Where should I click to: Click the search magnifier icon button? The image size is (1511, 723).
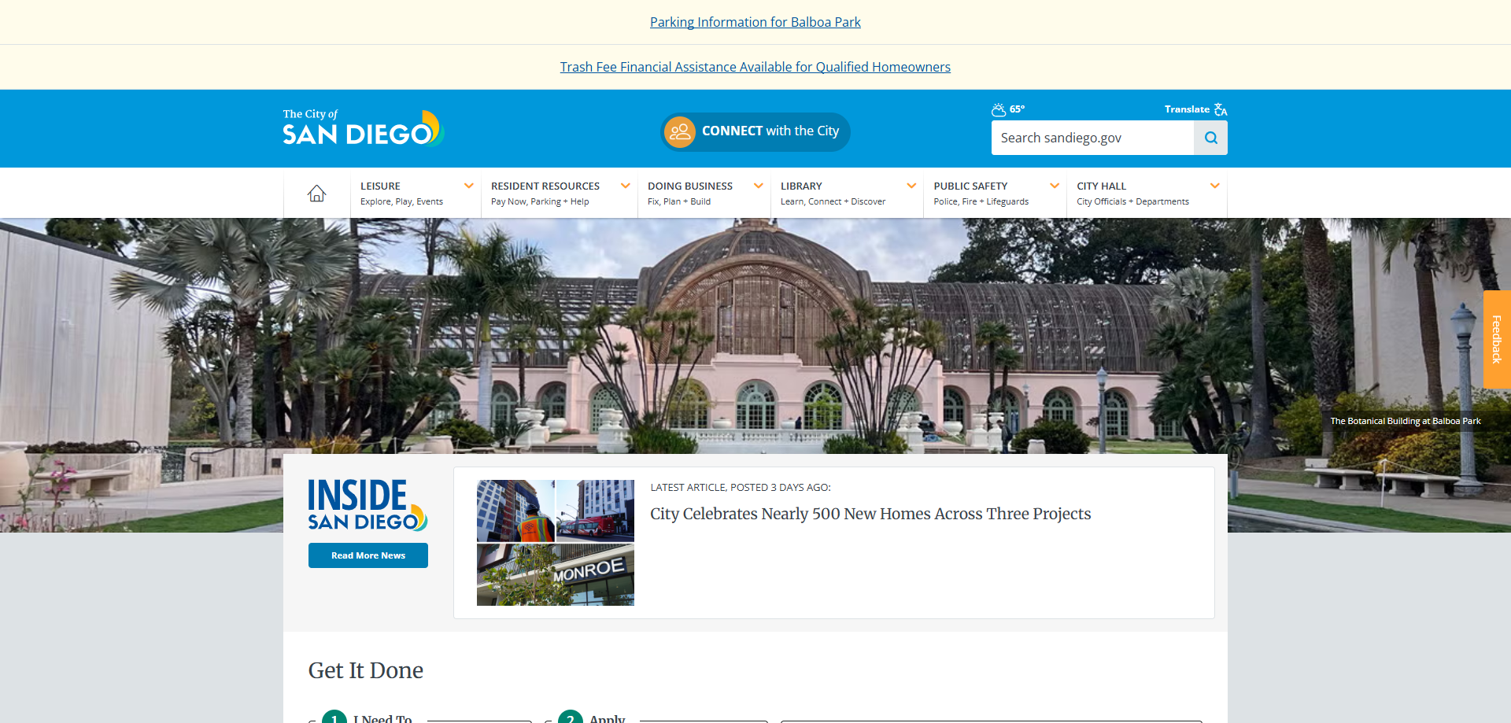coord(1210,138)
